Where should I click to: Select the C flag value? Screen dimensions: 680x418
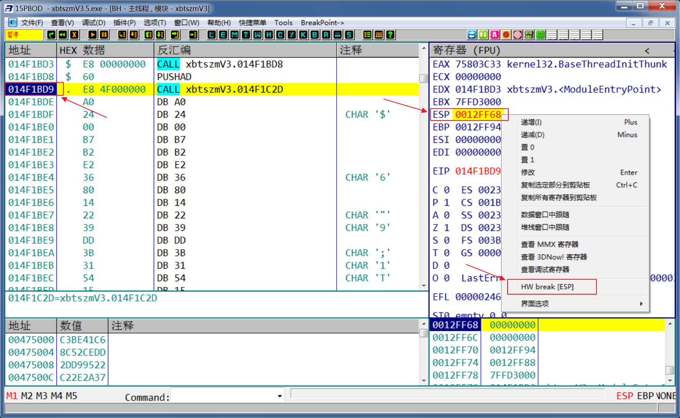tap(446, 190)
